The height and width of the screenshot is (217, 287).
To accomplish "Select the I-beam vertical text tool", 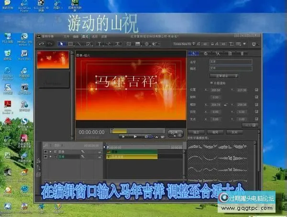I will tap(118, 44).
